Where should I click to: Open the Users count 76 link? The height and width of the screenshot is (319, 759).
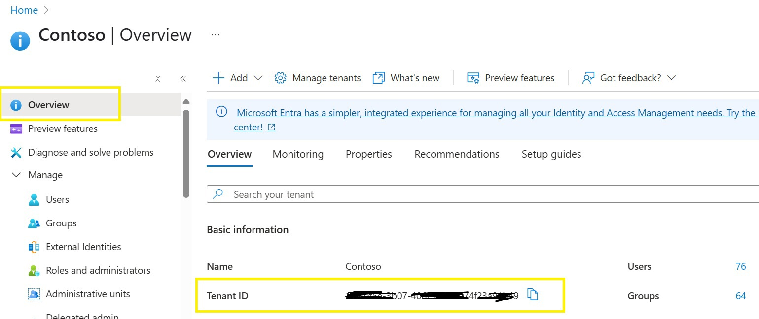click(740, 266)
